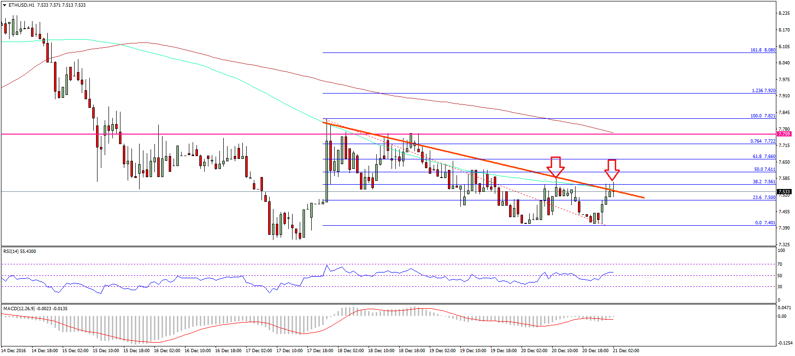Click the 1.236 7.920 Fibonacci level label
The image size is (795, 356).
[x=763, y=90]
